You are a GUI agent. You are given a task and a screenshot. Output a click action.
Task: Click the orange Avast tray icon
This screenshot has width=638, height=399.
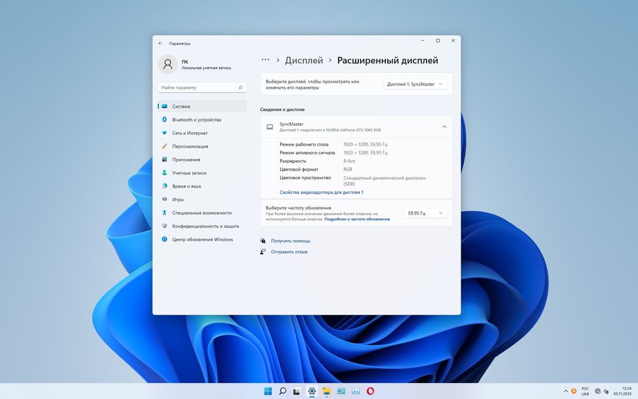(x=574, y=391)
